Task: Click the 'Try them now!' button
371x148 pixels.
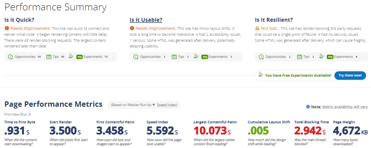Action: pos(350,75)
